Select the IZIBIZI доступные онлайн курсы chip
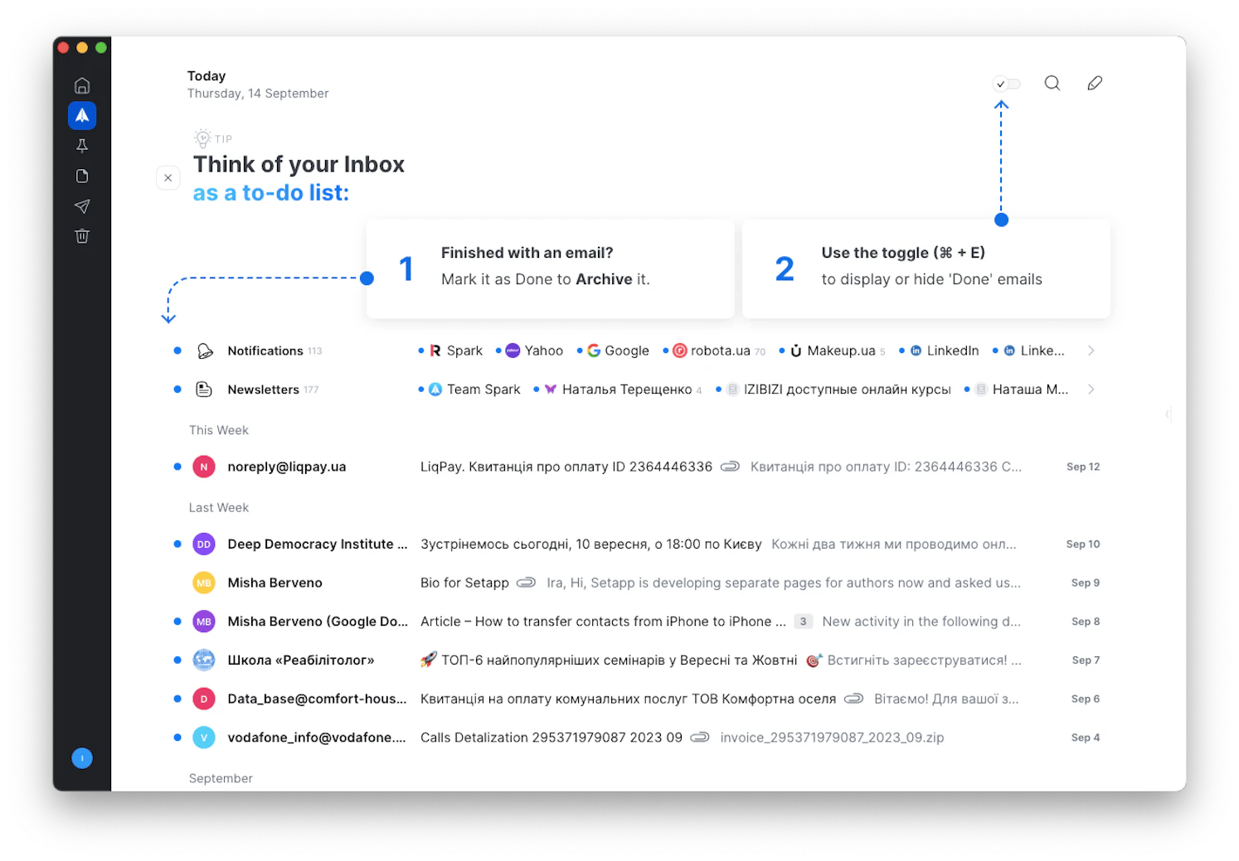The width and height of the screenshot is (1239, 861). (838, 389)
